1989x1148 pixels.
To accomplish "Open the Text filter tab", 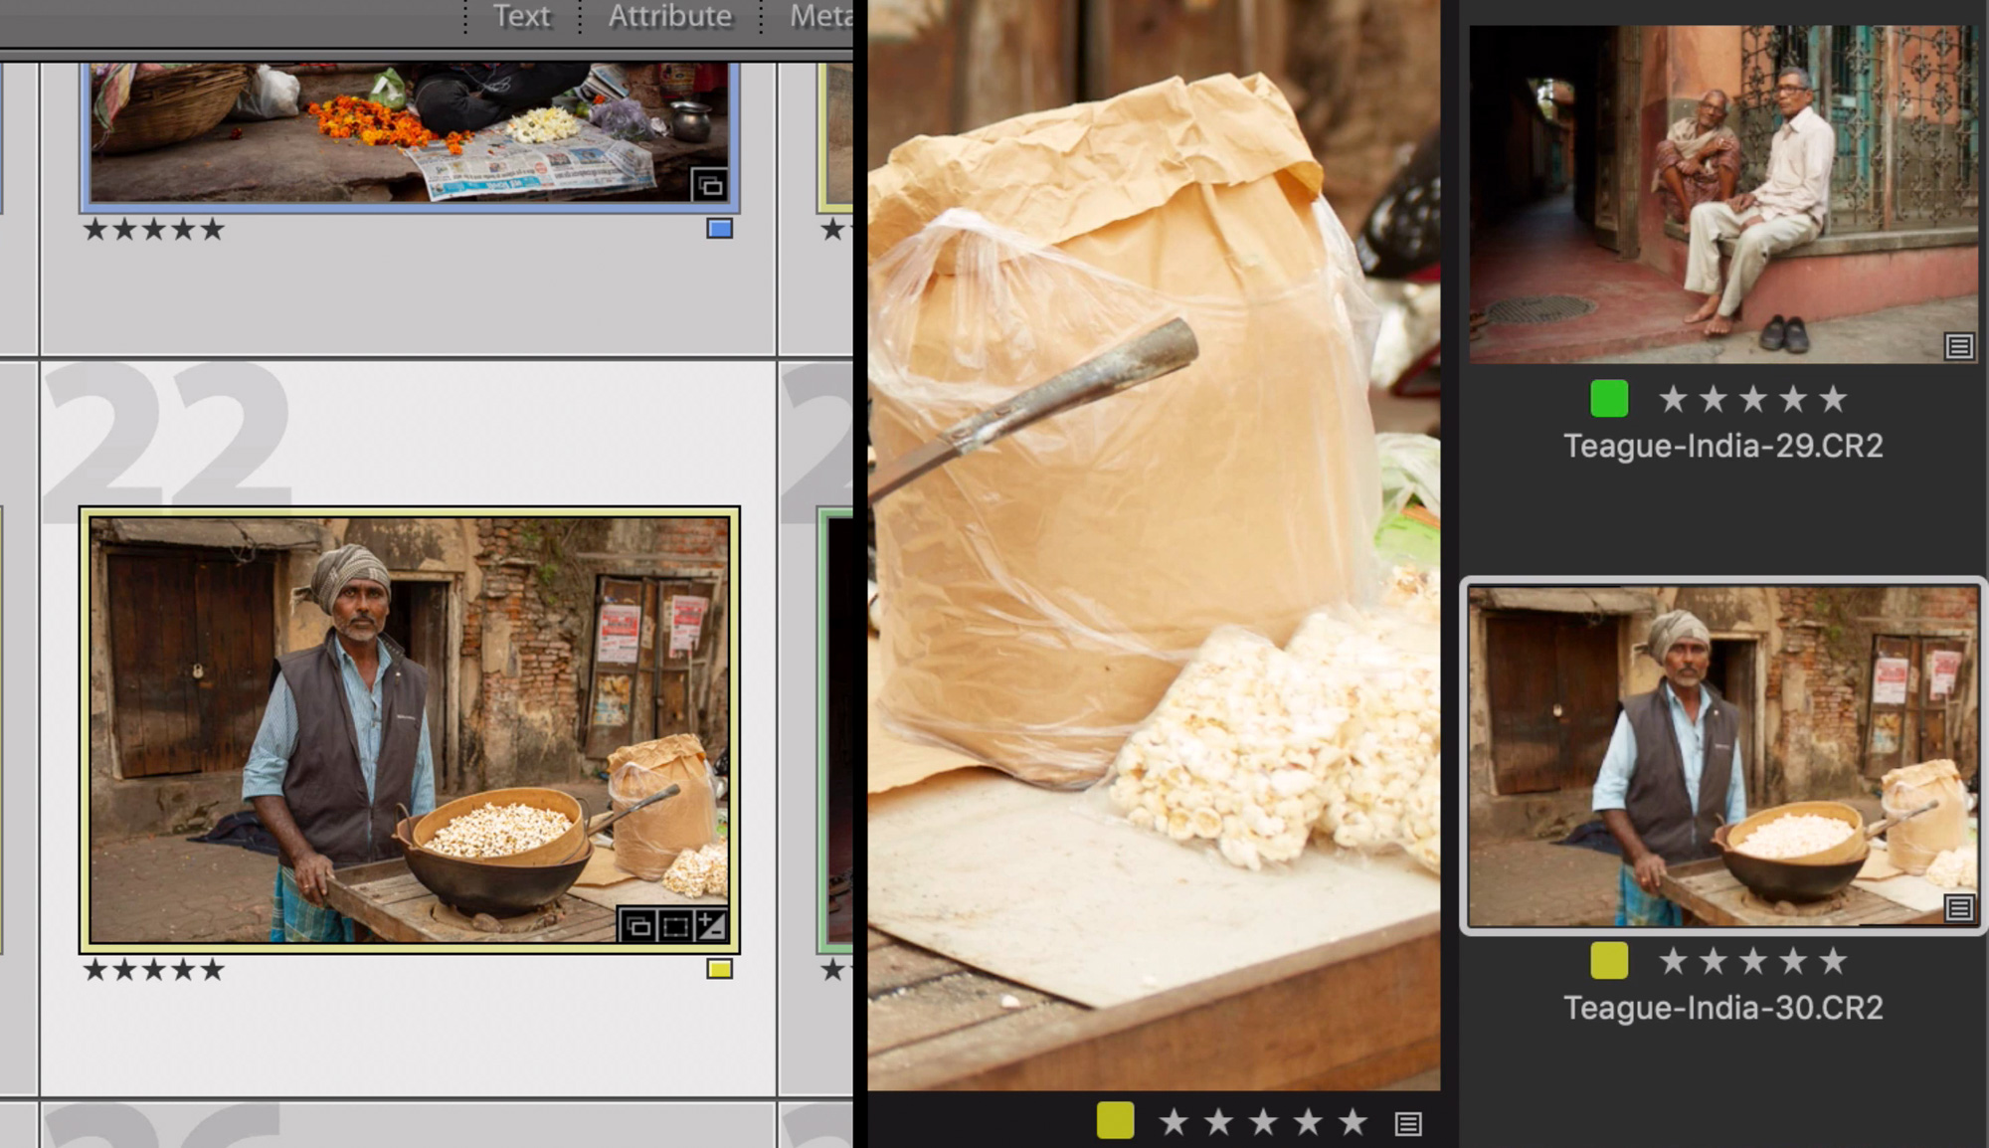I will pyautogui.click(x=521, y=16).
